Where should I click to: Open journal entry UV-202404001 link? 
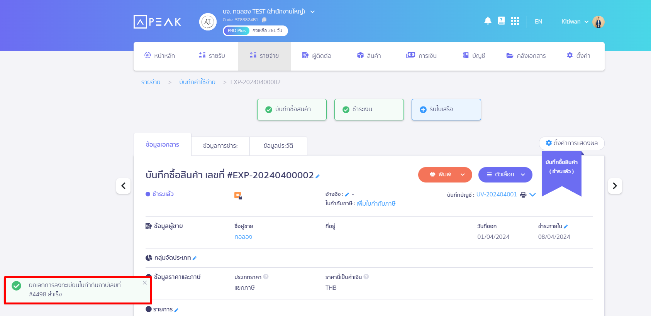tap(497, 195)
